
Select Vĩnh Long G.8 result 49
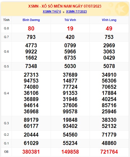point(109,29)
